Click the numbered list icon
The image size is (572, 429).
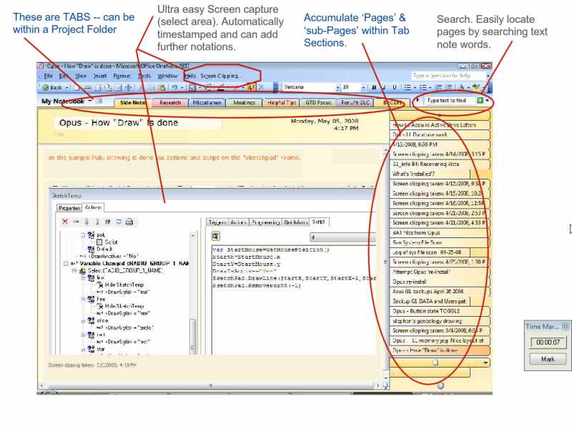[x=423, y=87]
